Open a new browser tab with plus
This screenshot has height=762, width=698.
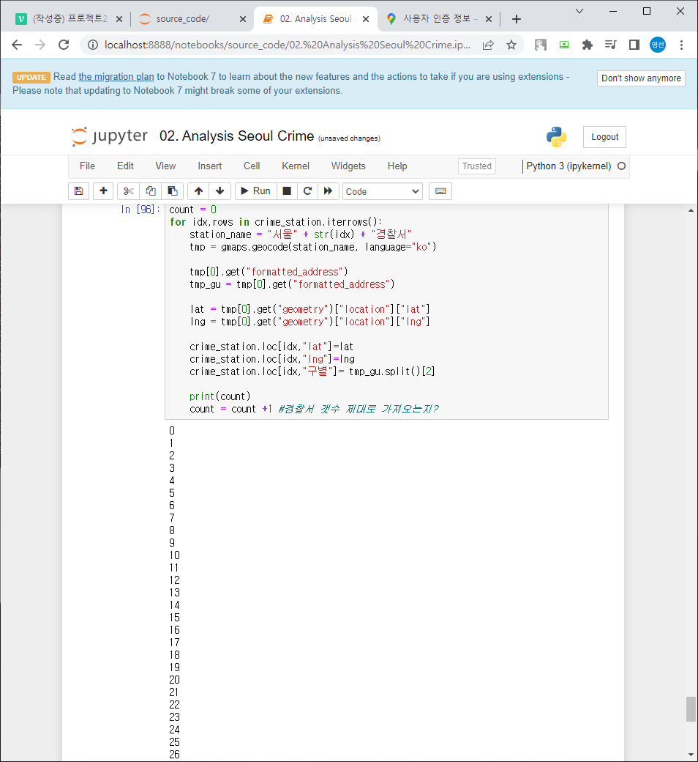tap(517, 19)
